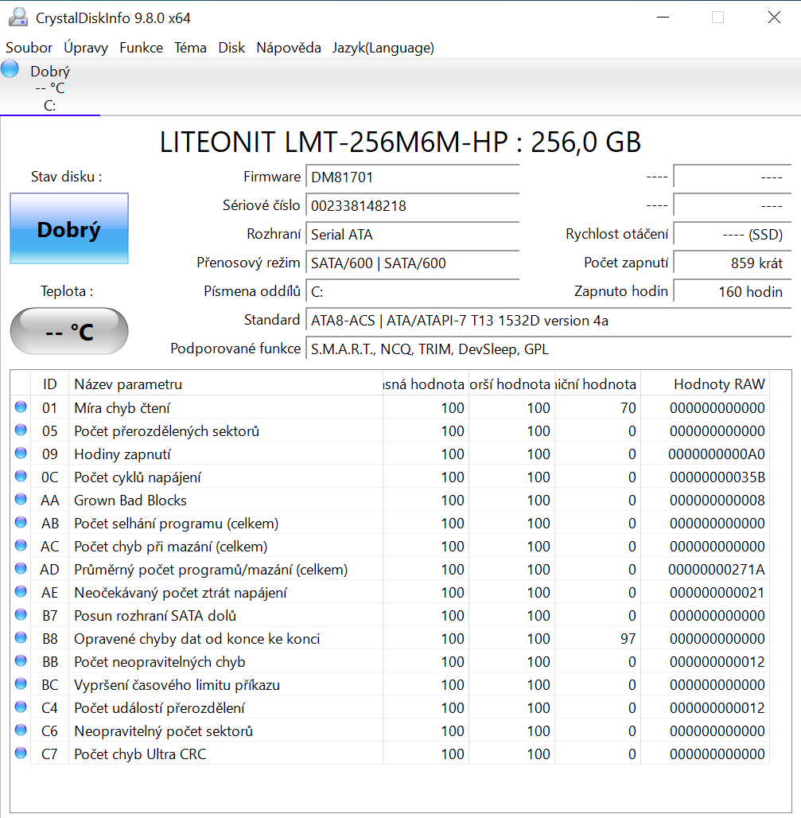Close the CrystalDiskInfo window
Viewport: 801px width, 818px height.
tap(775, 18)
